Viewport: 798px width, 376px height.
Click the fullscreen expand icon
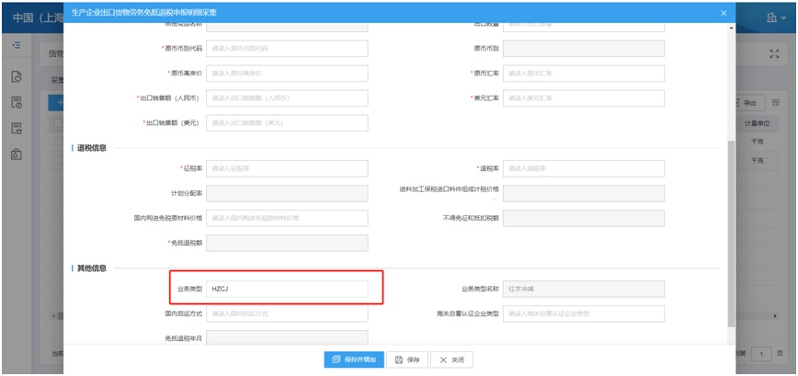(x=773, y=55)
